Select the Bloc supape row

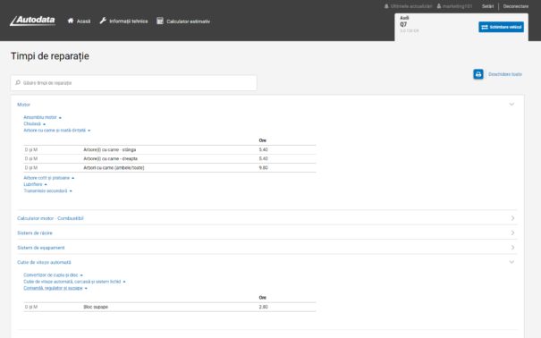pos(170,307)
